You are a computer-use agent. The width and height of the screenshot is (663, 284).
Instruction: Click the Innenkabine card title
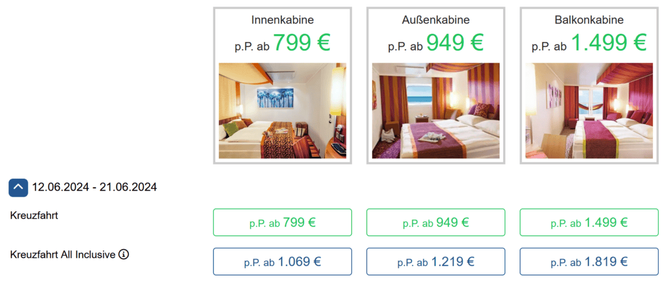pyautogui.click(x=282, y=20)
